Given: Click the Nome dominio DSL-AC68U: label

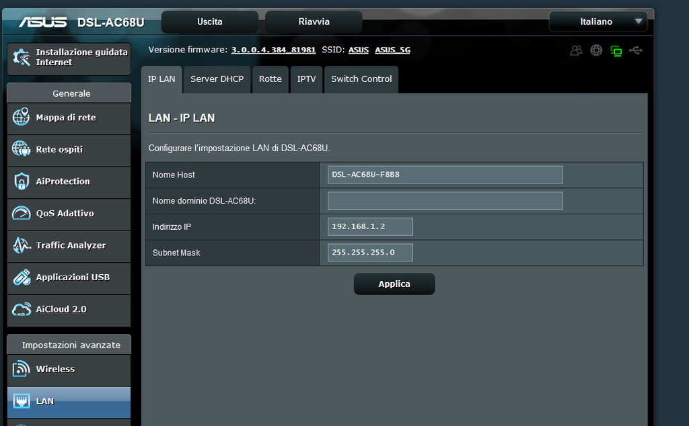Looking at the screenshot, I should click(x=204, y=201).
